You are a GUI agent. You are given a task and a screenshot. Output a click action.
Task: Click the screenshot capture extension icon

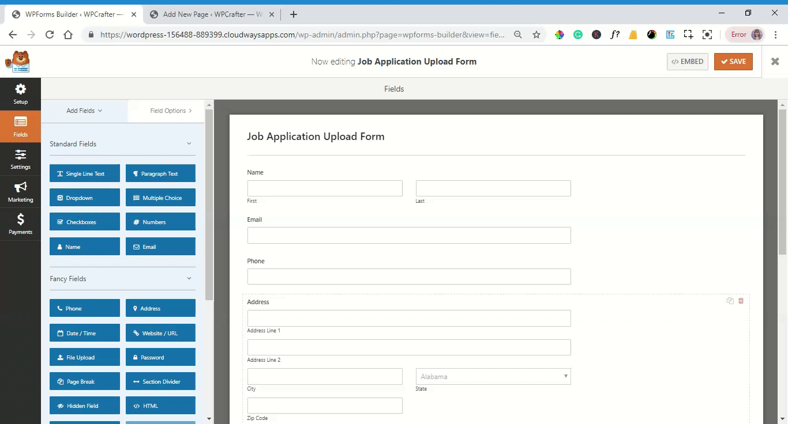click(707, 35)
